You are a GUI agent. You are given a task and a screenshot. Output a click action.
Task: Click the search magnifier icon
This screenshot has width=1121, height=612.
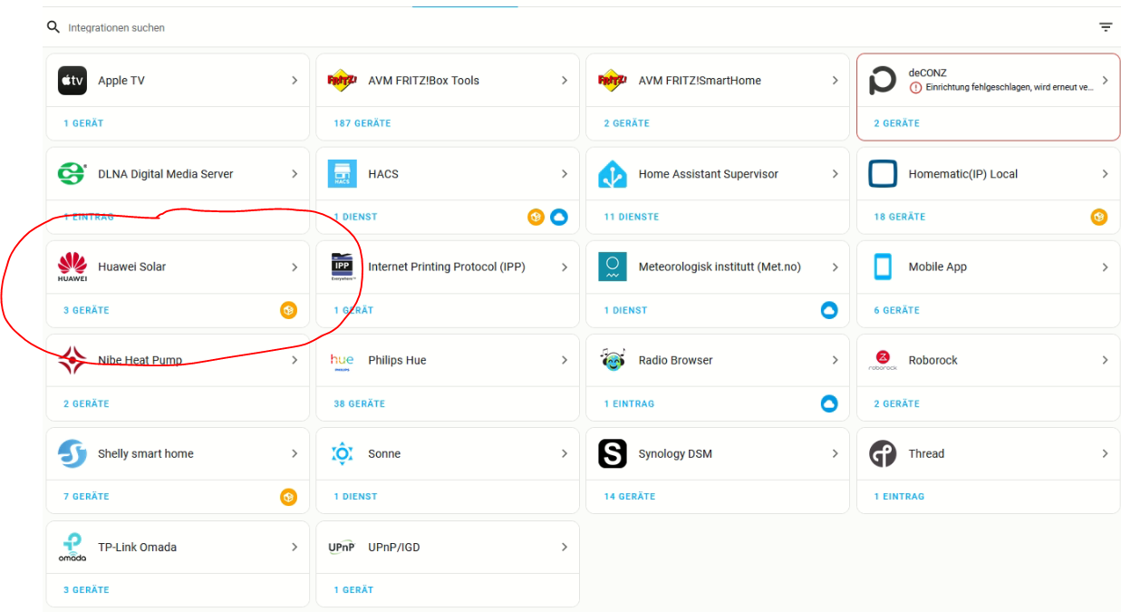point(53,27)
